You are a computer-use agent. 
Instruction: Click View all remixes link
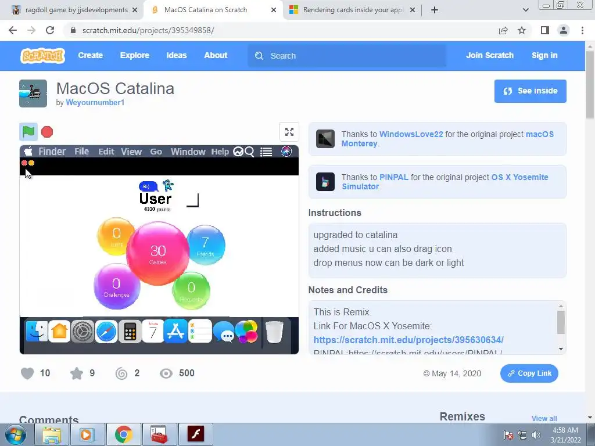click(544, 418)
